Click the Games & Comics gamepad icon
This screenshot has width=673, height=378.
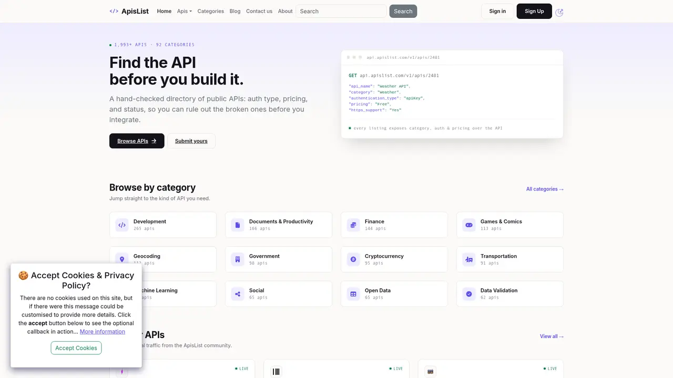point(469,225)
